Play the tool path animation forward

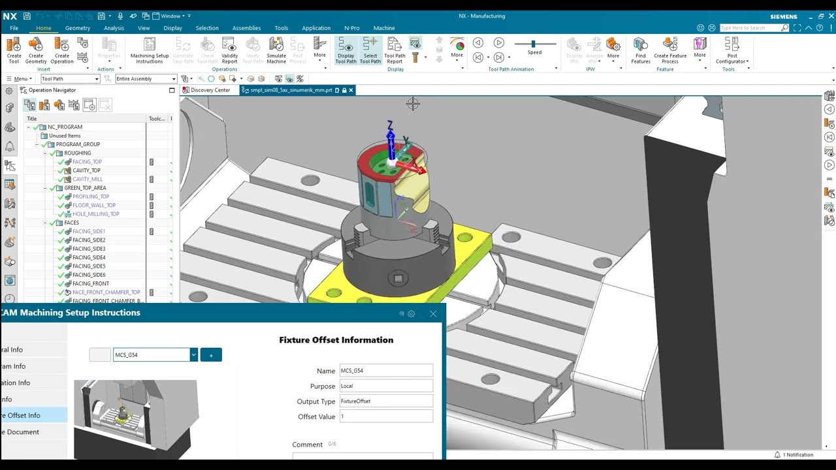[x=499, y=42]
